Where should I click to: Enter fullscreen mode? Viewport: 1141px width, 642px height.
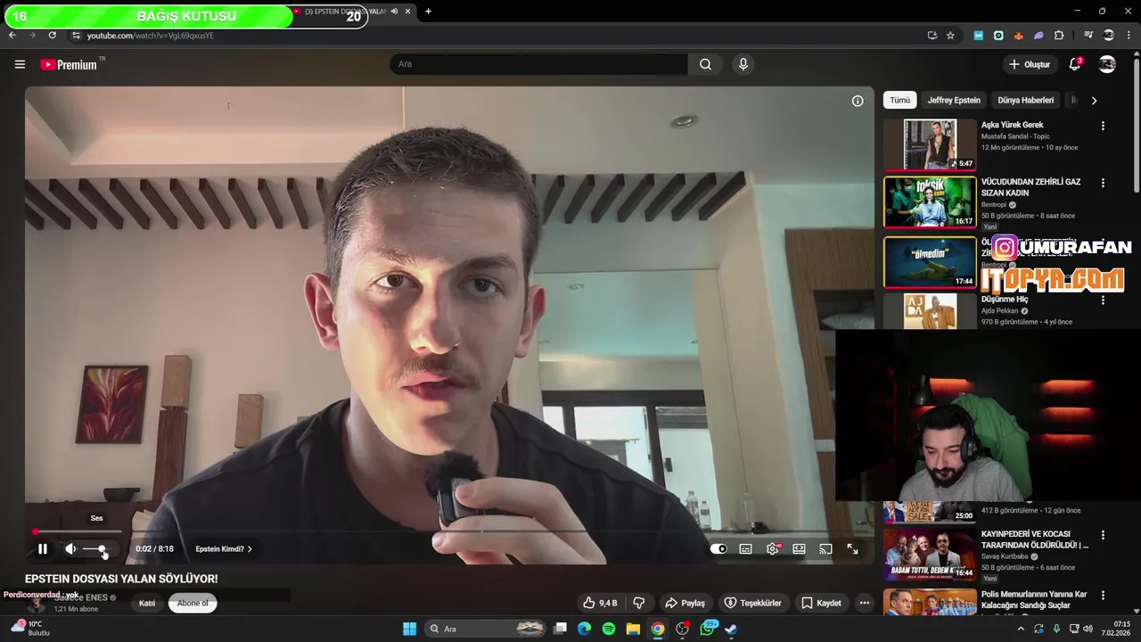pyautogui.click(x=853, y=549)
